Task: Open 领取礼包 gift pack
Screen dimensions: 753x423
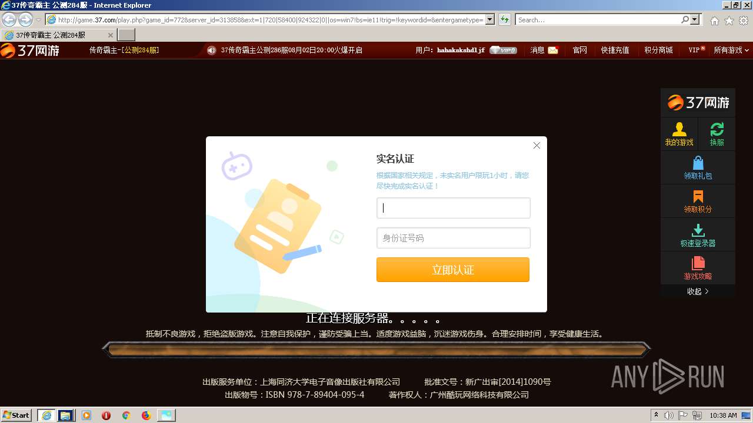Action: (698, 167)
